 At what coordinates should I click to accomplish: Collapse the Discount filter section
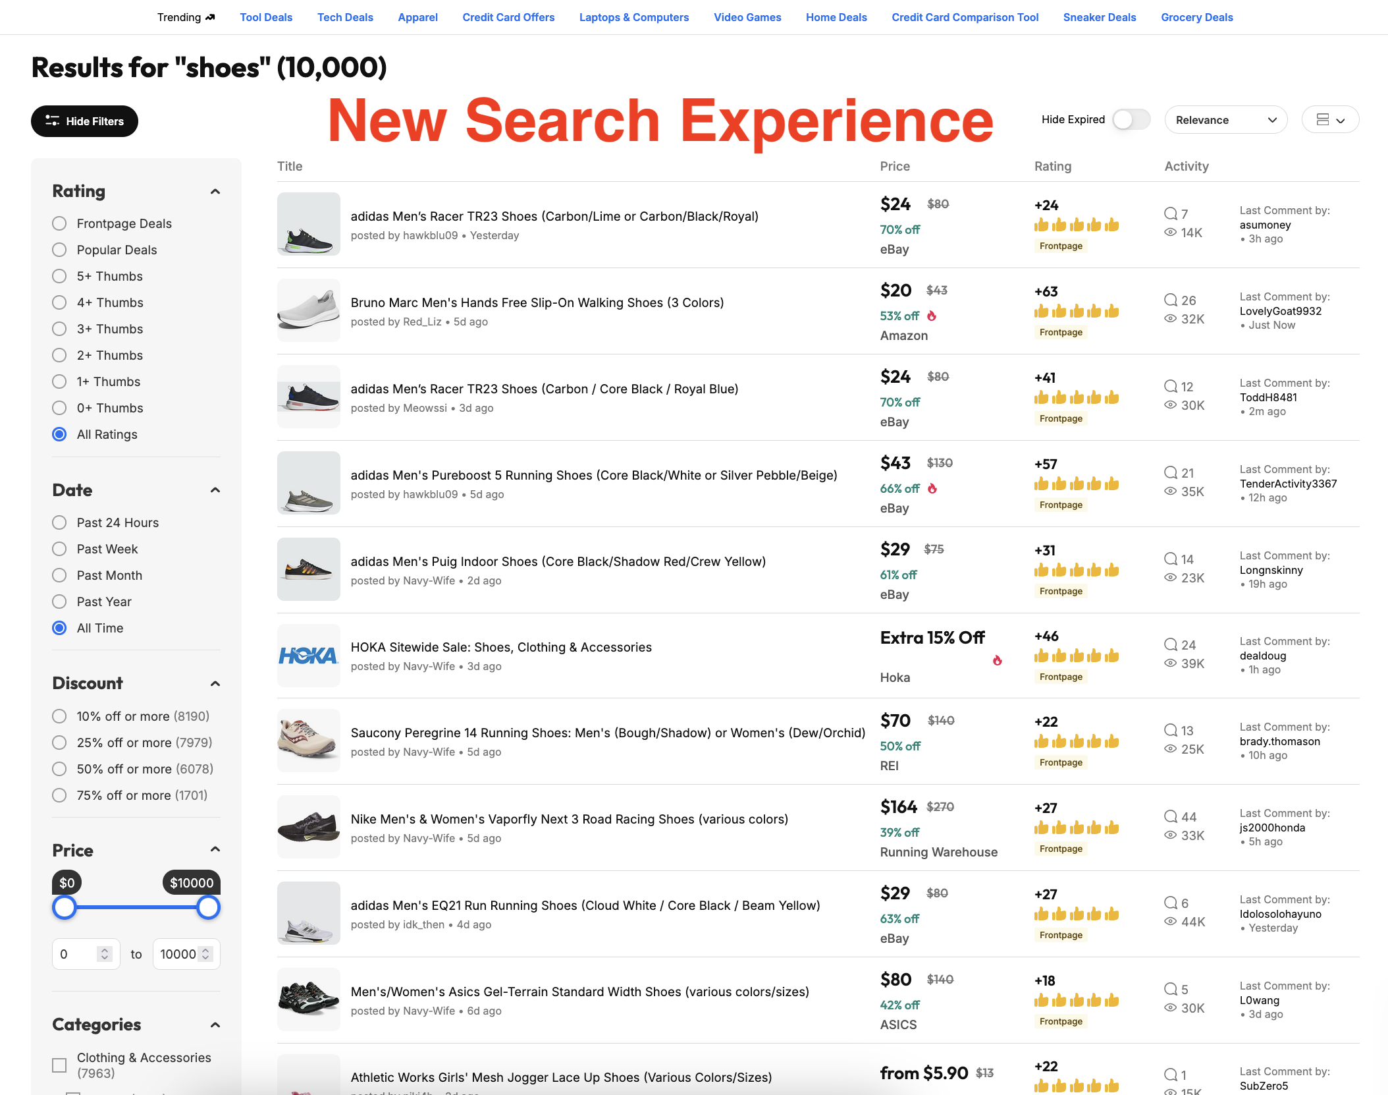click(x=215, y=684)
